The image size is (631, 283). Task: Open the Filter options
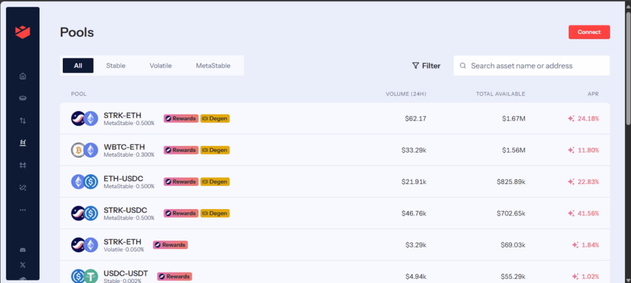pos(426,66)
